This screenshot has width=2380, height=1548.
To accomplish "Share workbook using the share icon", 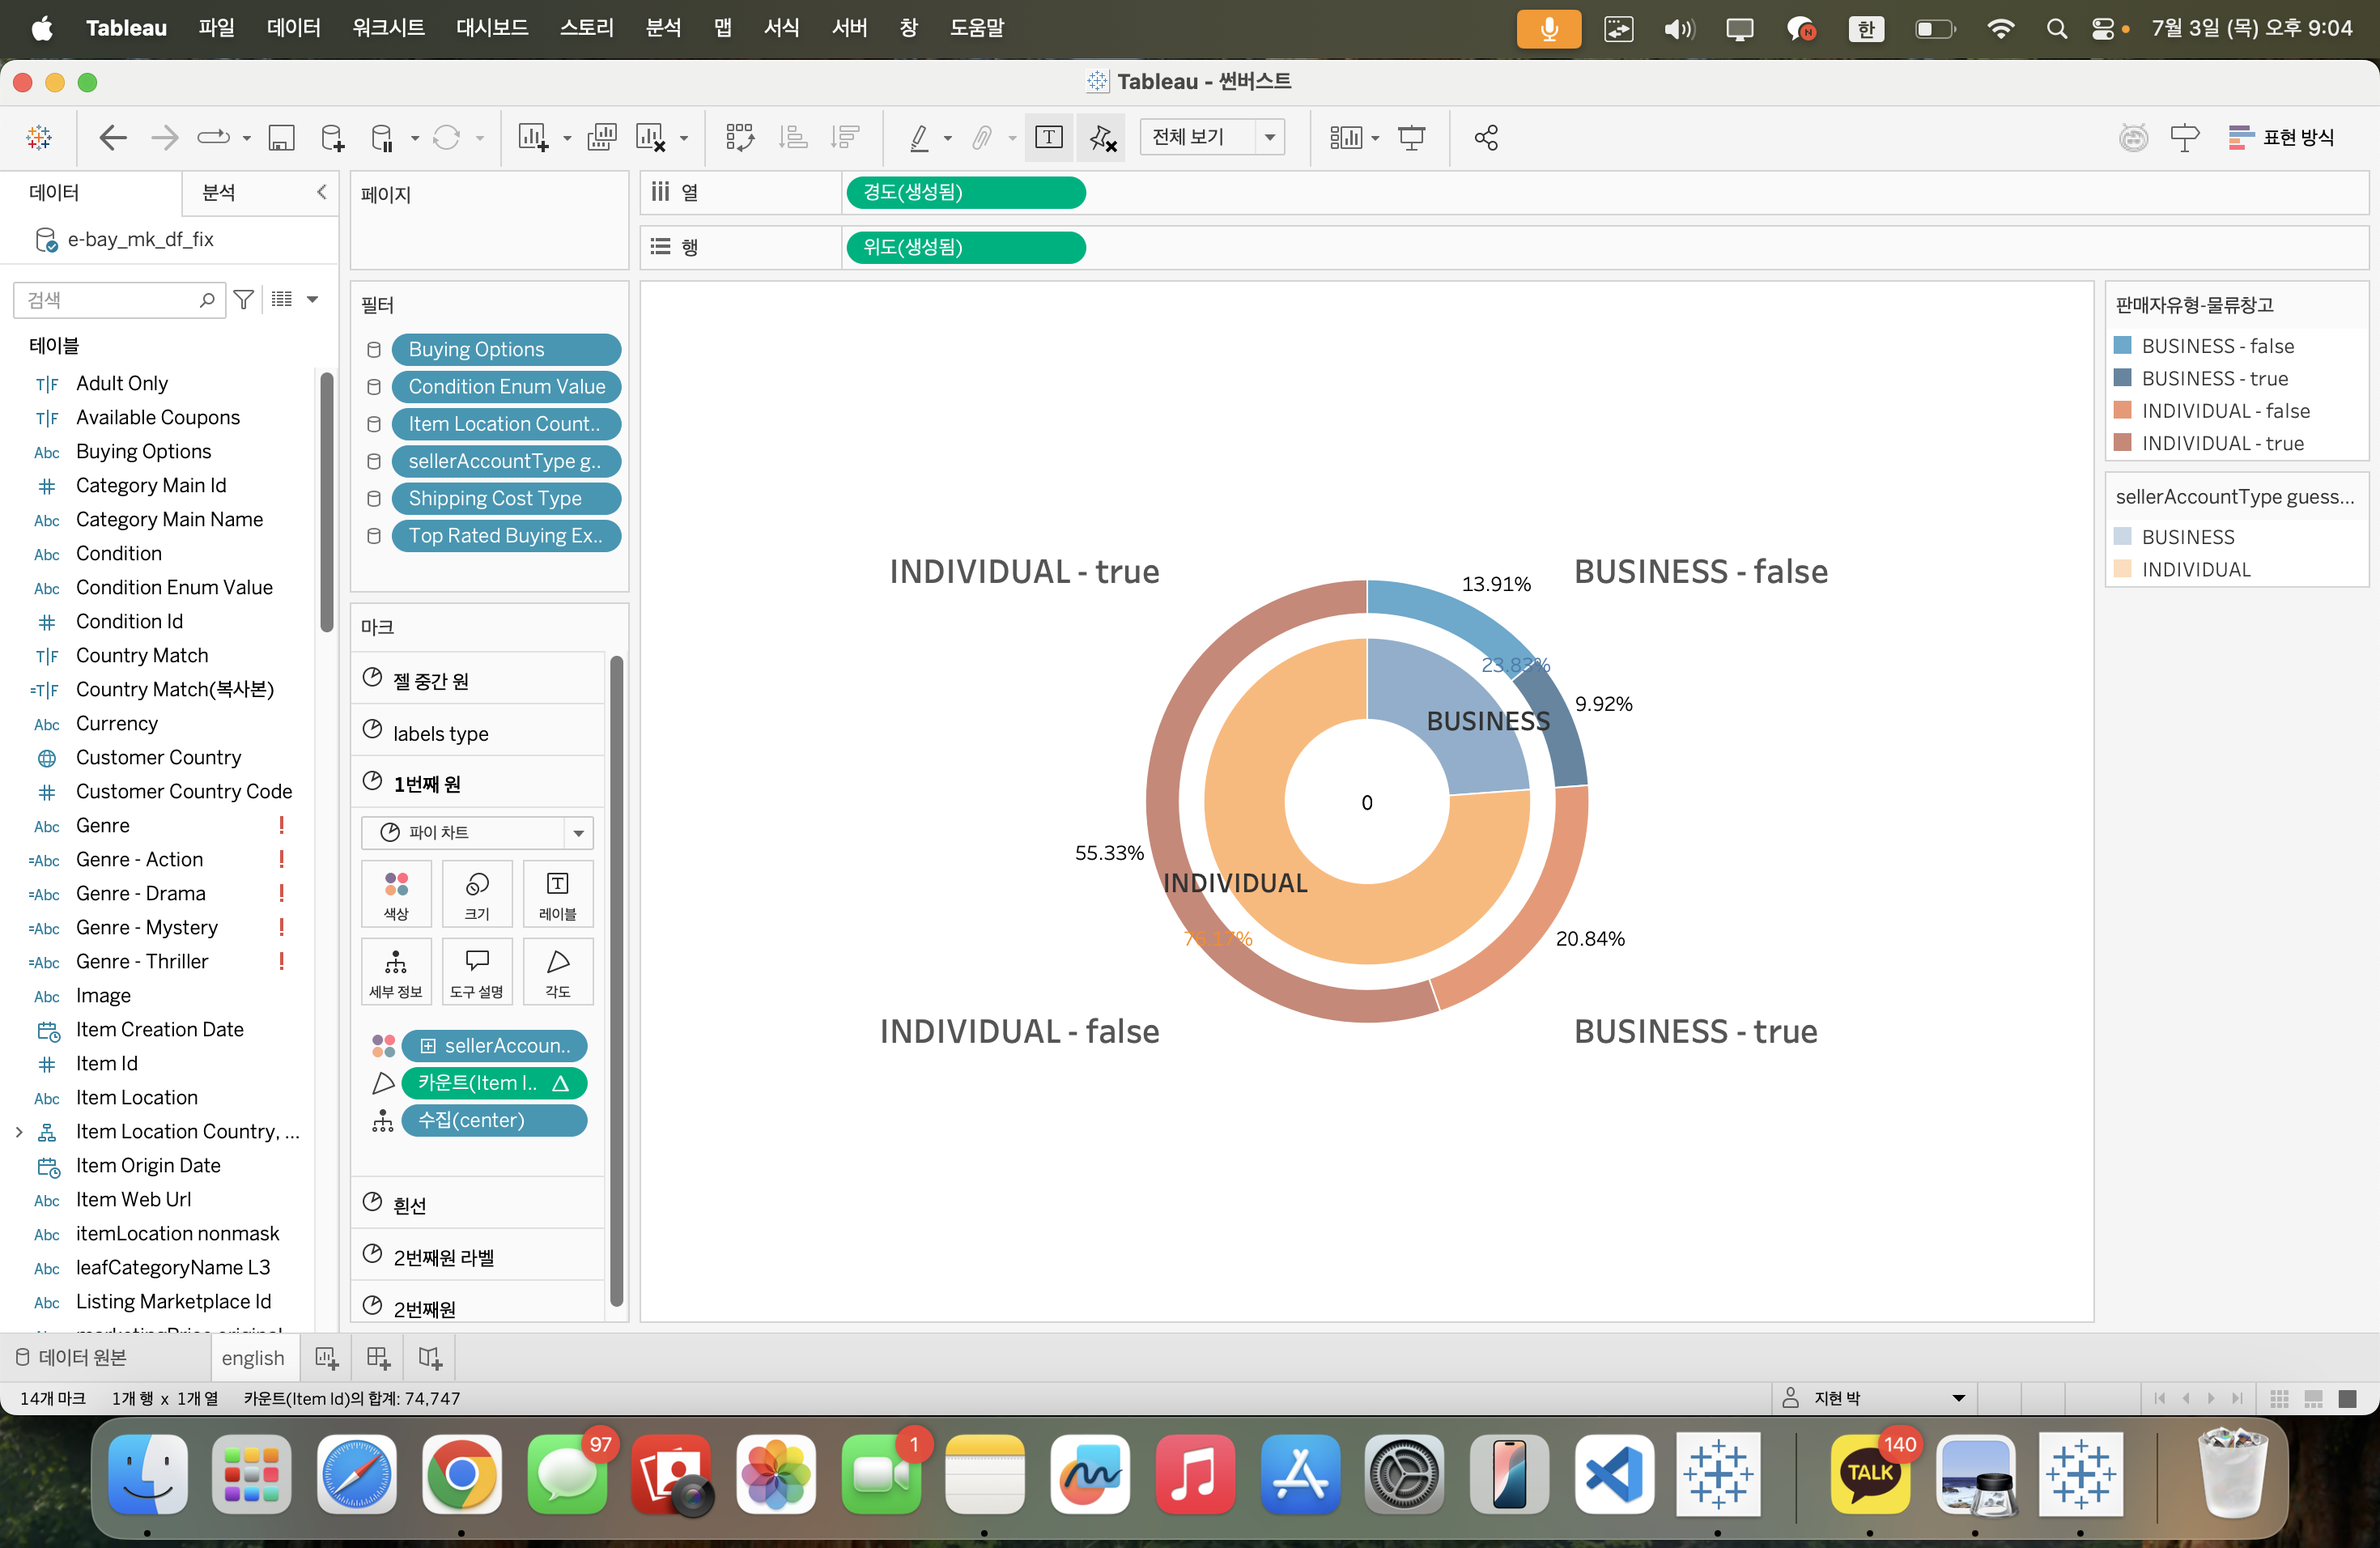I will click(1486, 137).
